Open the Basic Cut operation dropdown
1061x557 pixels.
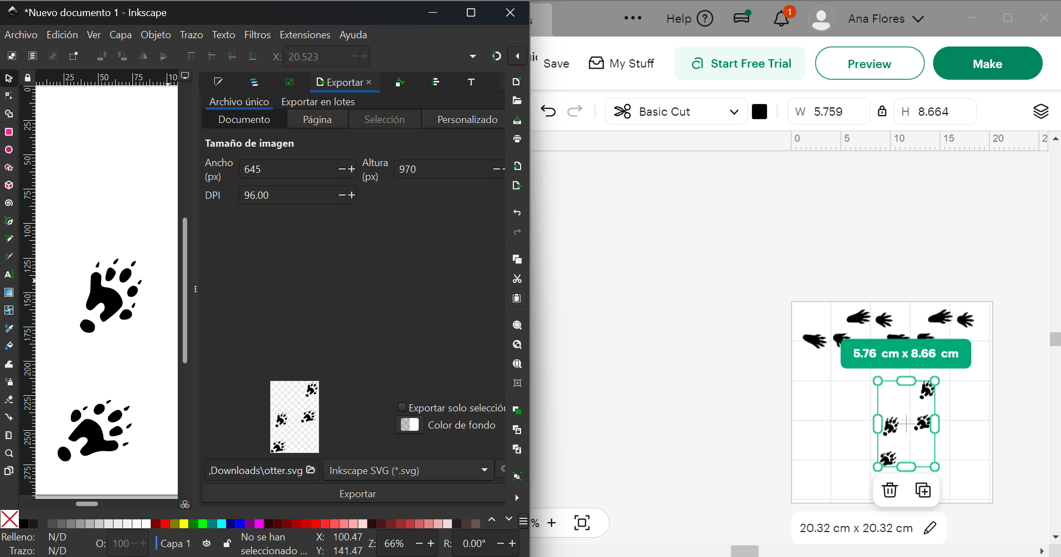click(x=676, y=111)
